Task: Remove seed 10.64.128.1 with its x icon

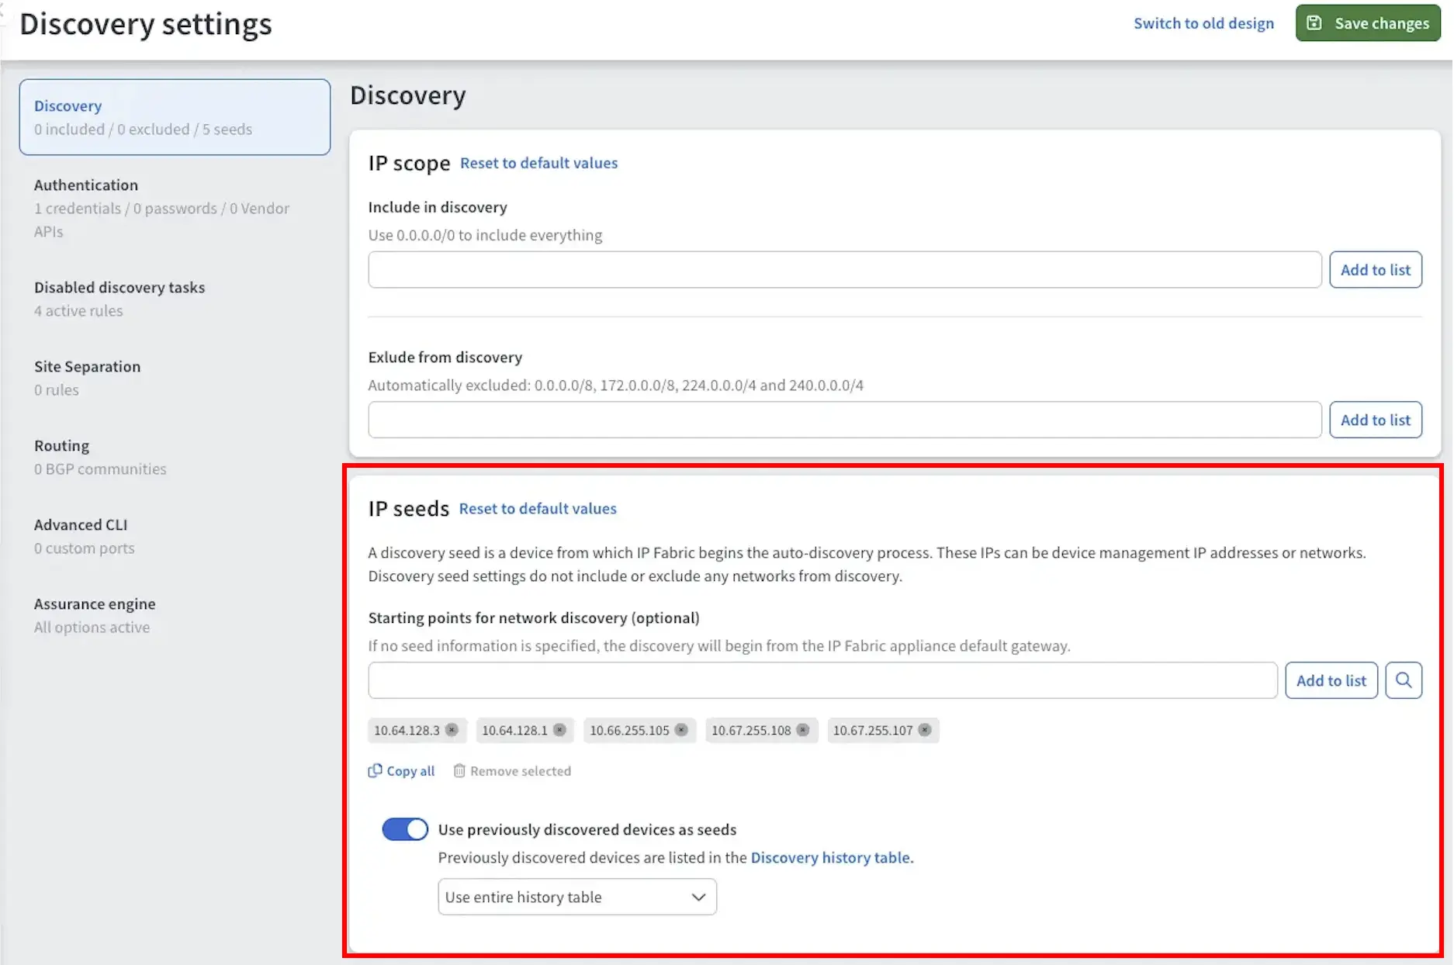Action: pyautogui.click(x=559, y=730)
